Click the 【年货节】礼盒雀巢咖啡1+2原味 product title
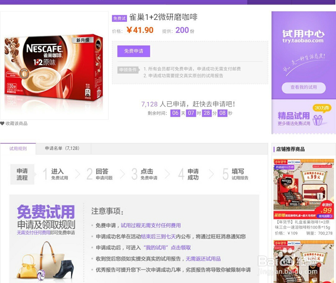Viewport: 336px width, 283px height. point(303,225)
